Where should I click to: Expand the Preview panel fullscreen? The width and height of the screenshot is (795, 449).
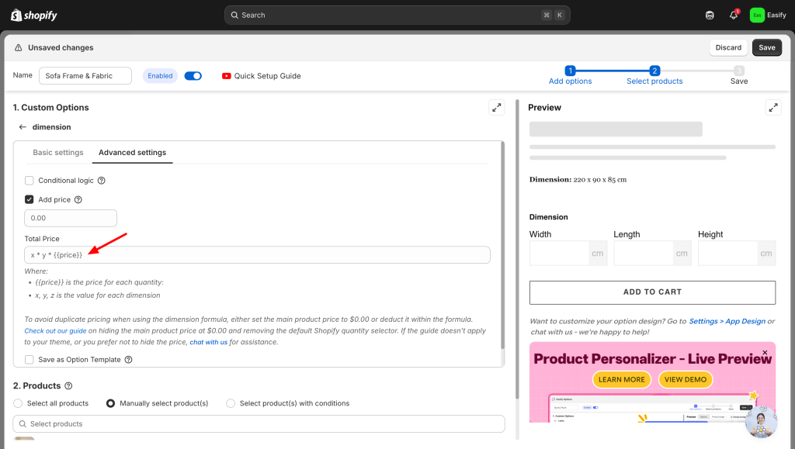(772, 108)
